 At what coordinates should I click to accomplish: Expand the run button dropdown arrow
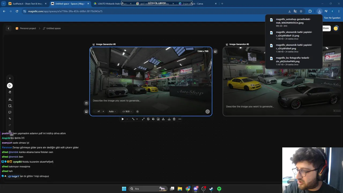pos(127,119)
